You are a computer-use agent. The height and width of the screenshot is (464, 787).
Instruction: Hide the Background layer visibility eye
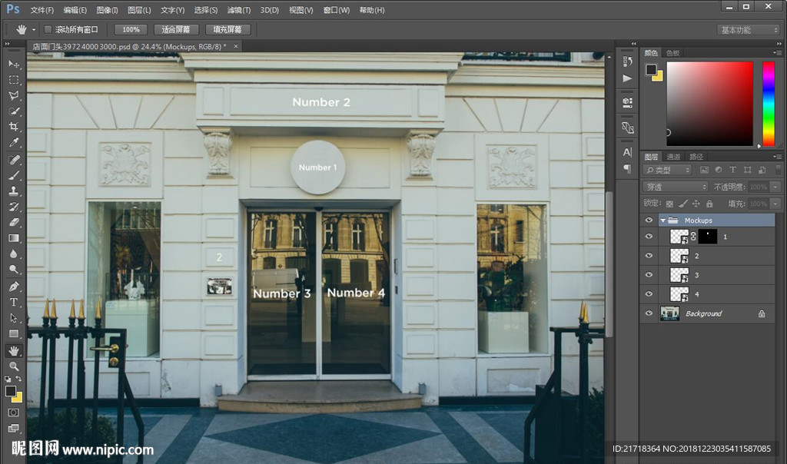click(649, 313)
